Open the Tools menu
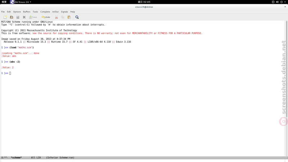 pos(35,12)
